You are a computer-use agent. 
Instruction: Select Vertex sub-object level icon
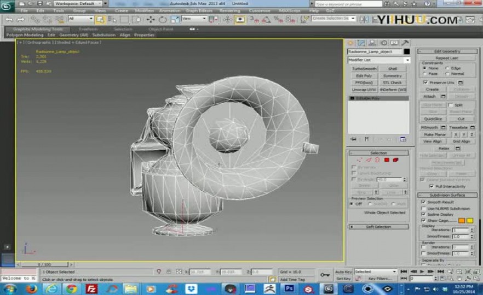pyautogui.click(x=359, y=160)
